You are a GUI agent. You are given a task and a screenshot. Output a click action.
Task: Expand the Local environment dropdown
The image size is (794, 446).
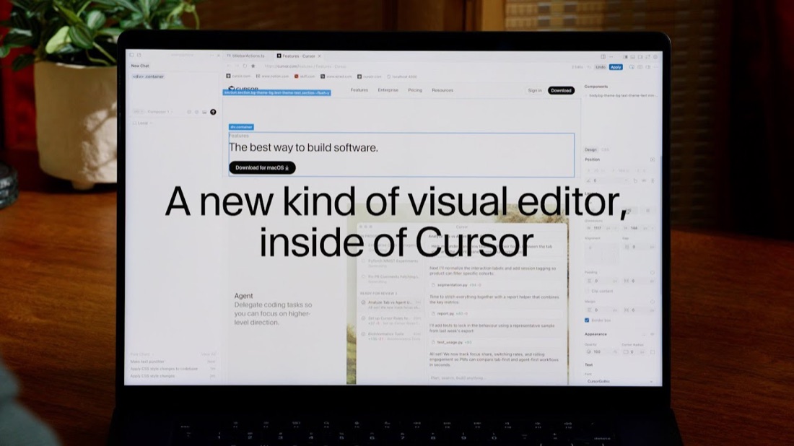(142, 123)
